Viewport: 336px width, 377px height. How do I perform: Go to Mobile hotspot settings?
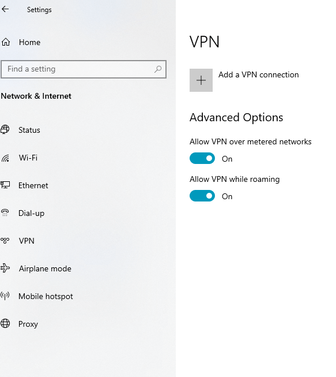pyautogui.click(x=46, y=296)
